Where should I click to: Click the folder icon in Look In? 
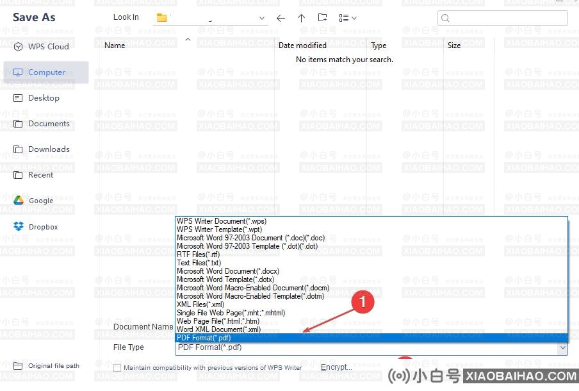pyautogui.click(x=162, y=17)
